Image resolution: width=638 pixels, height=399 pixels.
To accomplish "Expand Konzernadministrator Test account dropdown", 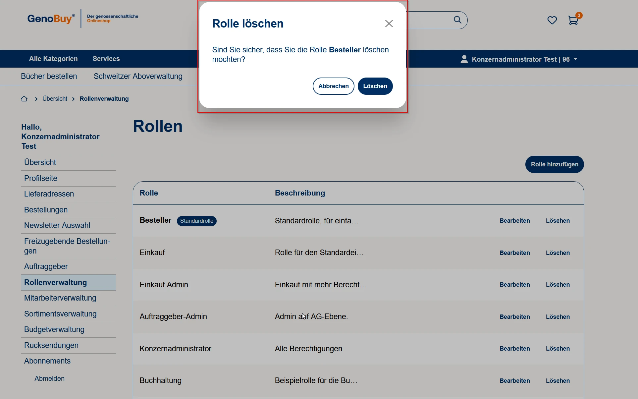I will pos(575,59).
